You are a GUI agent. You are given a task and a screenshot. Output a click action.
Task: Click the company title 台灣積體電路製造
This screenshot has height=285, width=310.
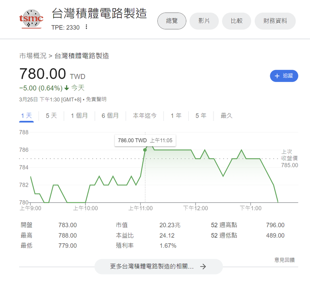point(99,14)
